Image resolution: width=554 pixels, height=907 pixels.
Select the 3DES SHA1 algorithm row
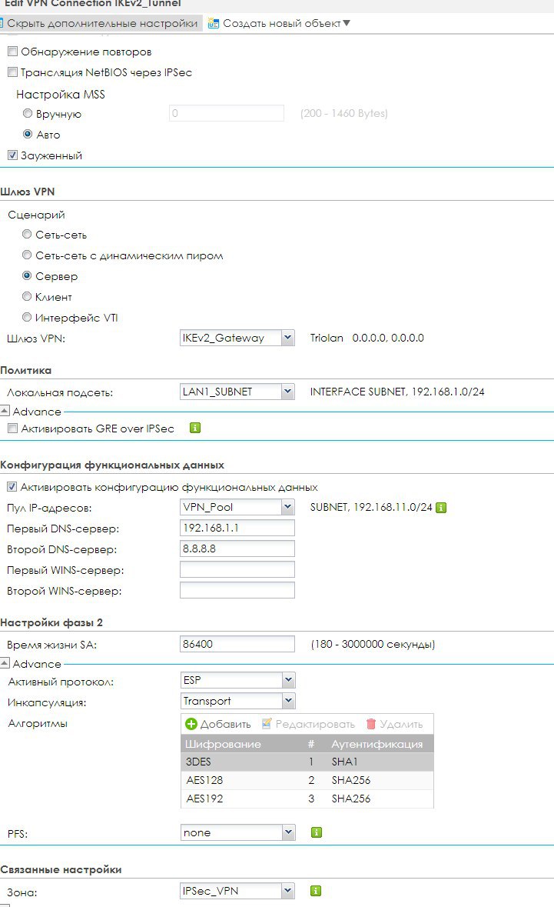[x=307, y=762]
